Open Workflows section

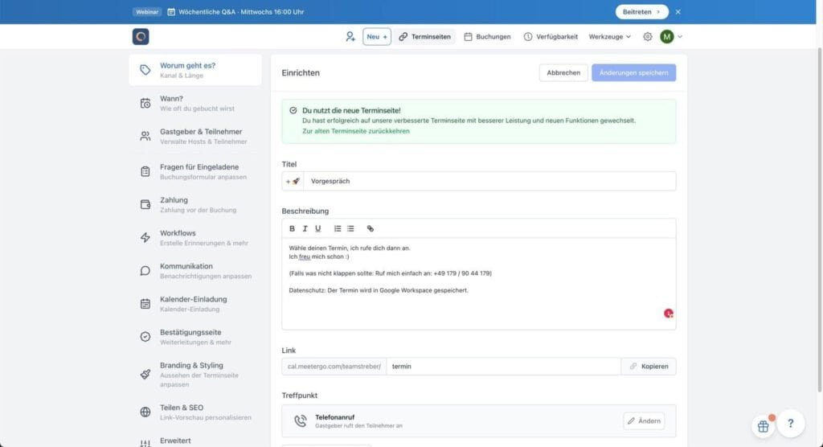point(195,237)
